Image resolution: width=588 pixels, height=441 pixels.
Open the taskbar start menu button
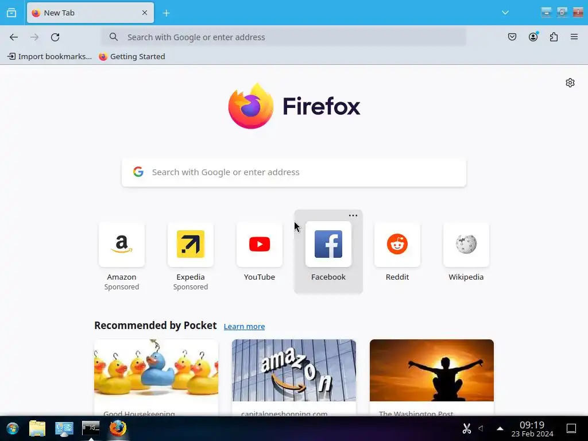pyautogui.click(x=13, y=428)
